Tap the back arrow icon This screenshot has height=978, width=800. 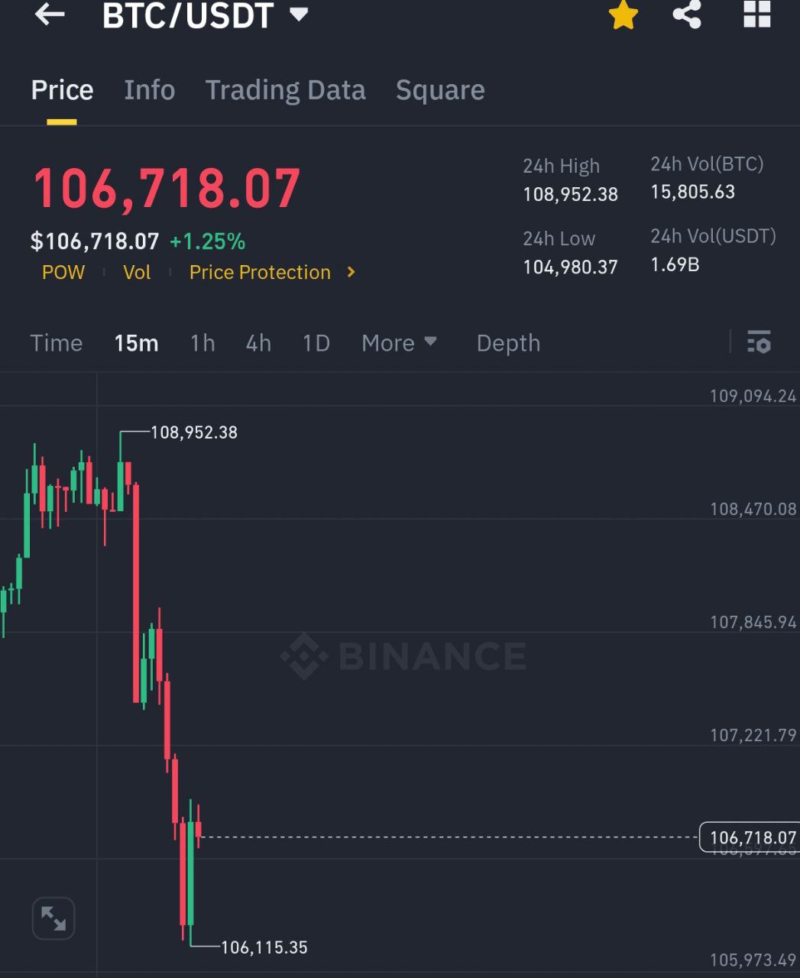click(50, 14)
